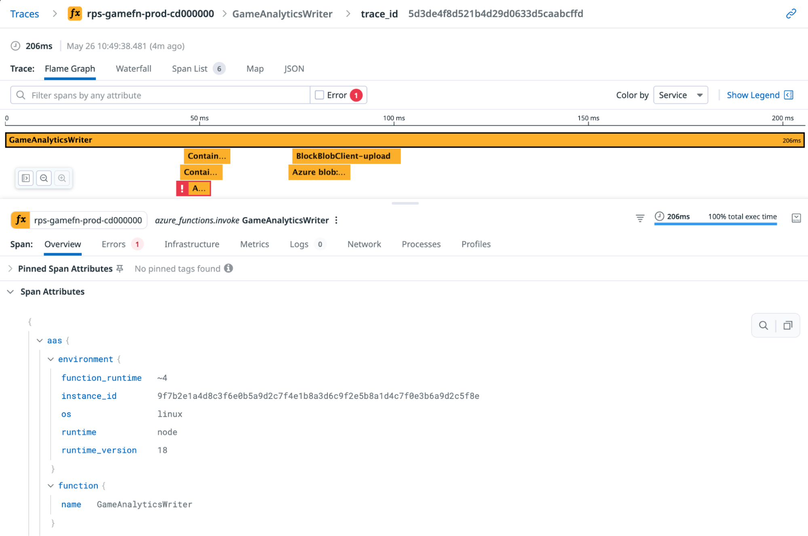Viewport: 808px width, 536px height.
Task: Open span options kebab menu
Action: point(336,220)
